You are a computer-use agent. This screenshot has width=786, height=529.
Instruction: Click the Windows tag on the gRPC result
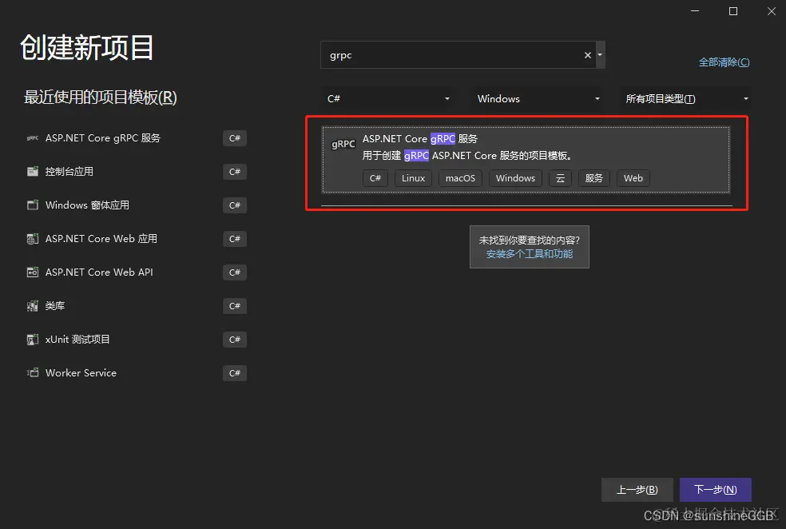[515, 178]
